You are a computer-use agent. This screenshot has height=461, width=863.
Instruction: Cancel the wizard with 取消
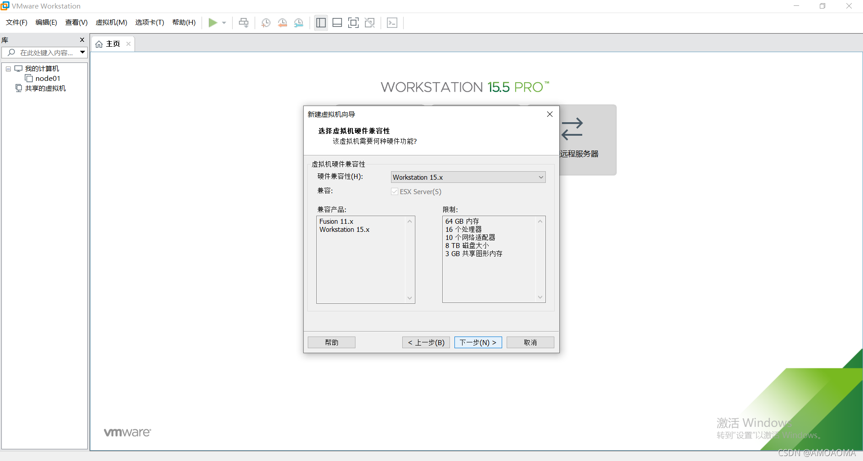[530, 342]
